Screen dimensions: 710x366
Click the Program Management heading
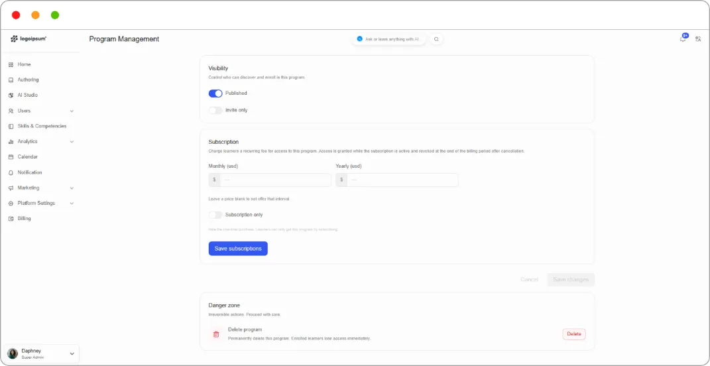tap(124, 39)
